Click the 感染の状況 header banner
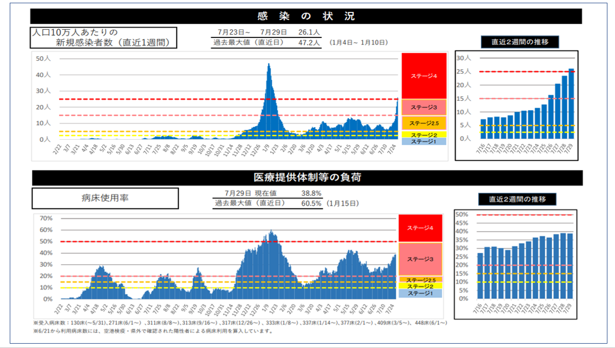 307,16
